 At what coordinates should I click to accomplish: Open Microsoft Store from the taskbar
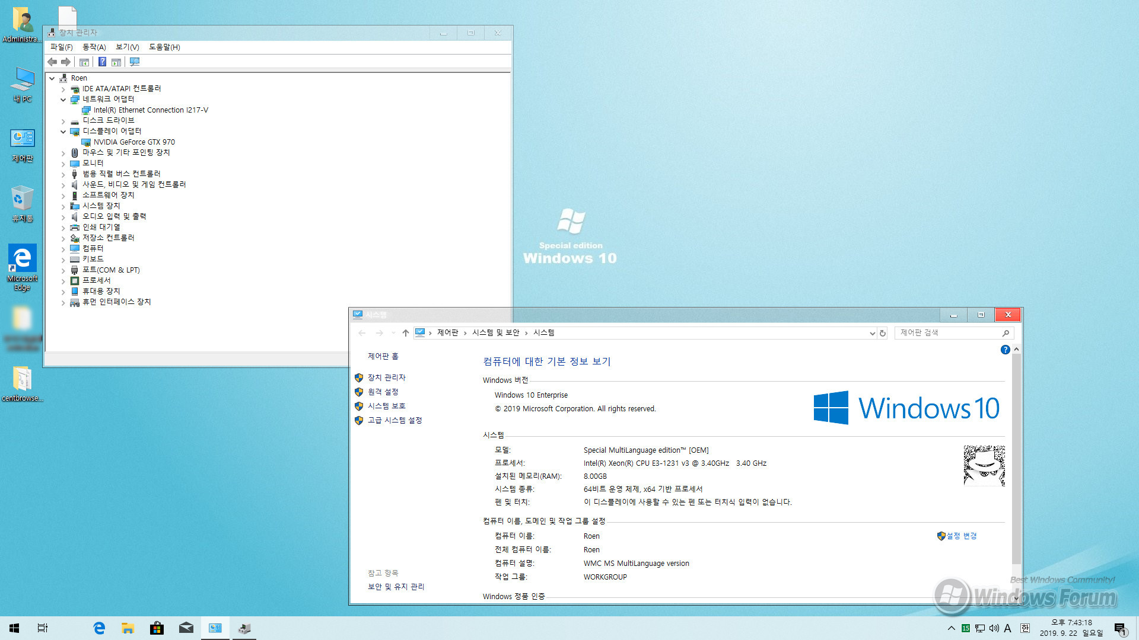157,628
